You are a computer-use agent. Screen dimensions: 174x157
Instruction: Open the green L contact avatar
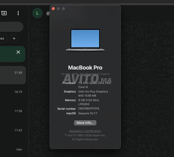tap(37, 13)
